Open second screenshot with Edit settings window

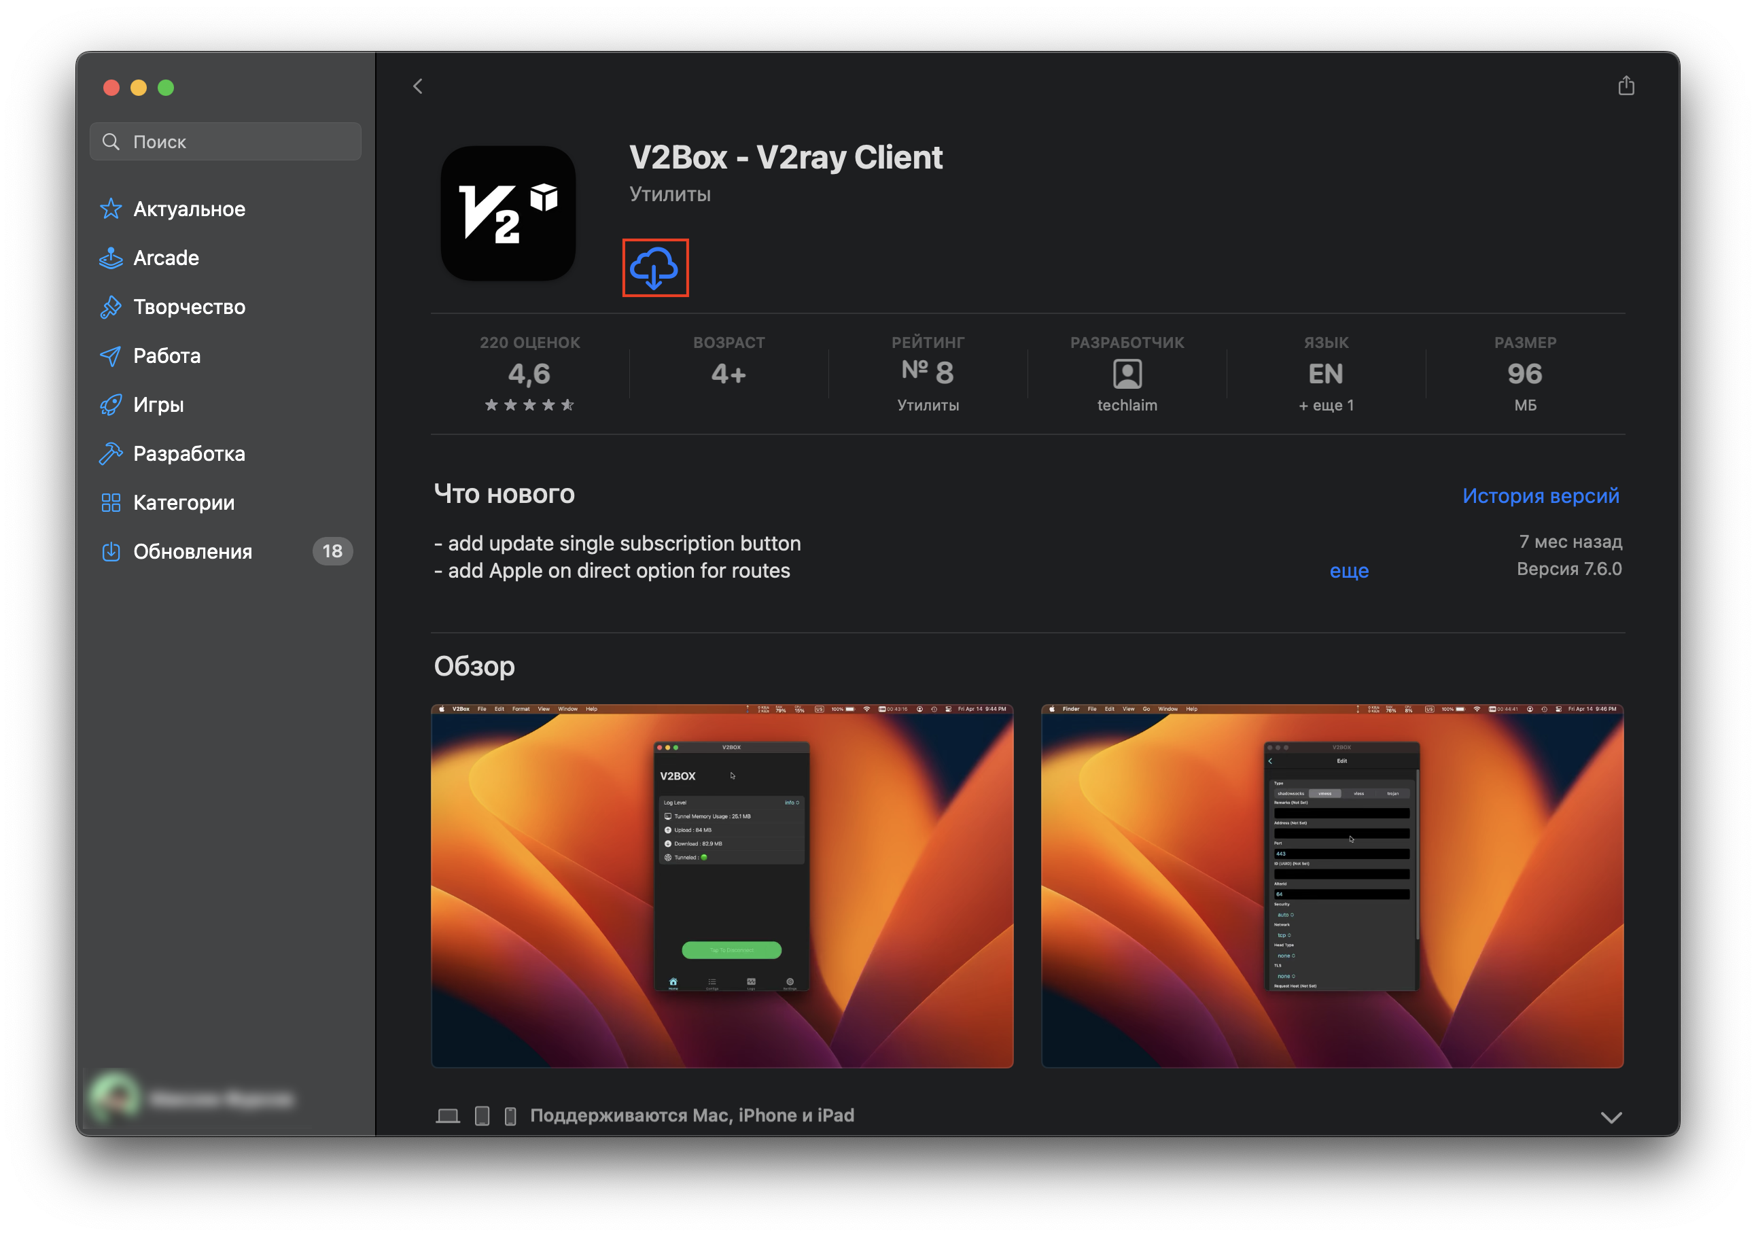point(1333,886)
